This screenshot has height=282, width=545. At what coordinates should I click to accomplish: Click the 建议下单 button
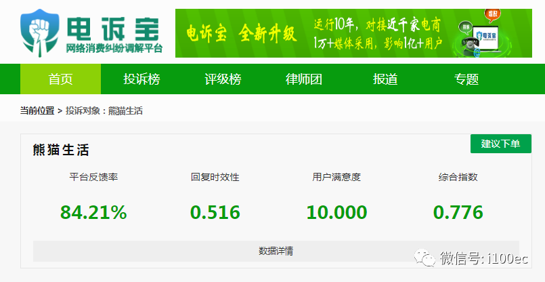[501, 144]
